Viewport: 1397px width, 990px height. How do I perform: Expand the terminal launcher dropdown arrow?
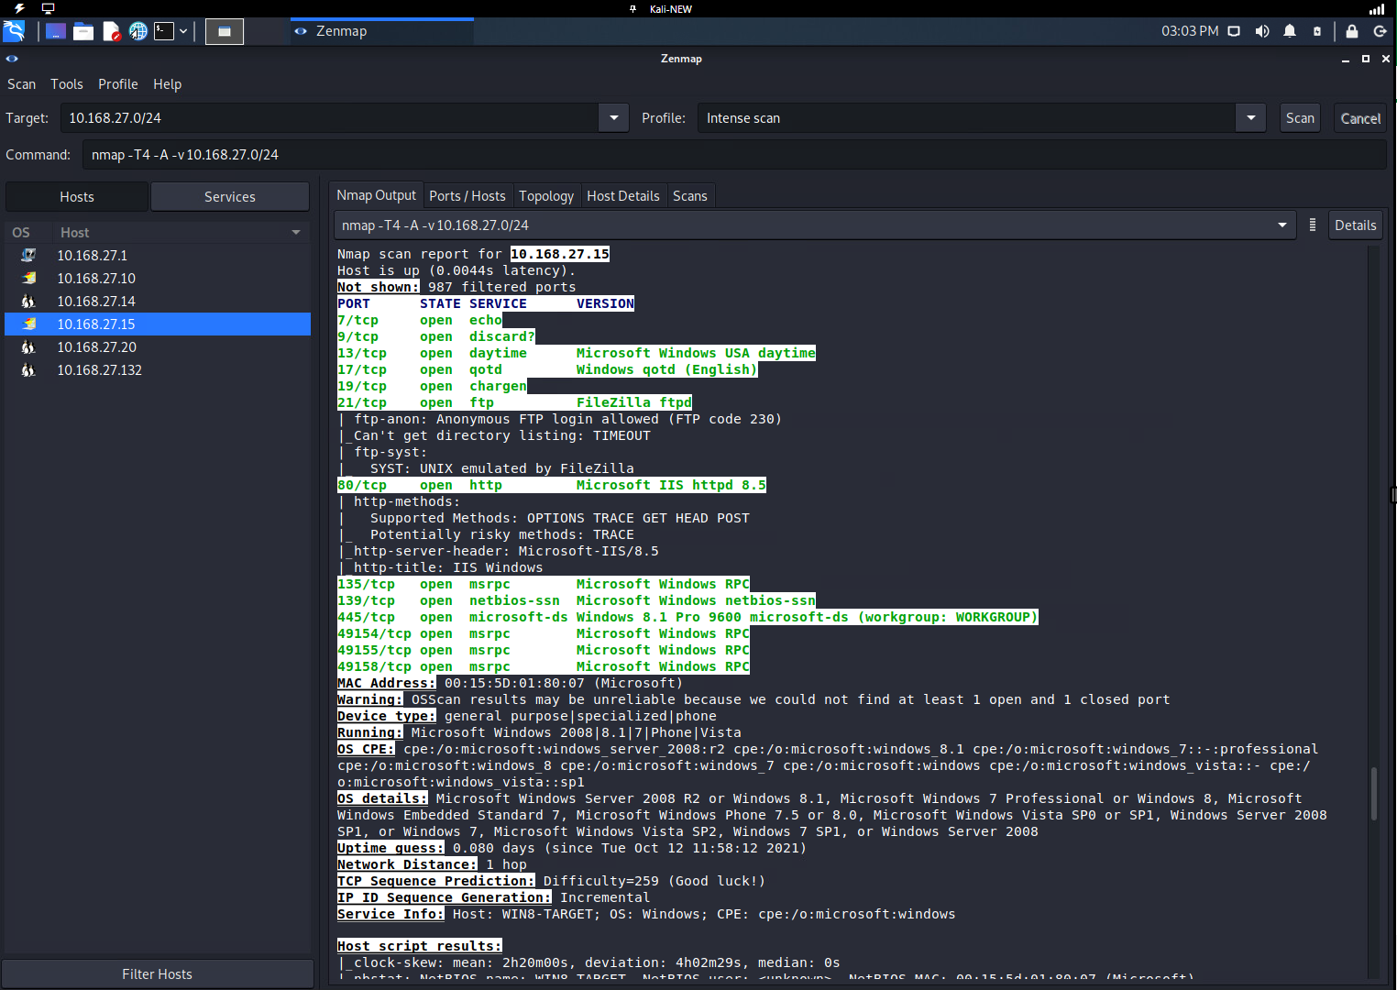pos(183,31)
